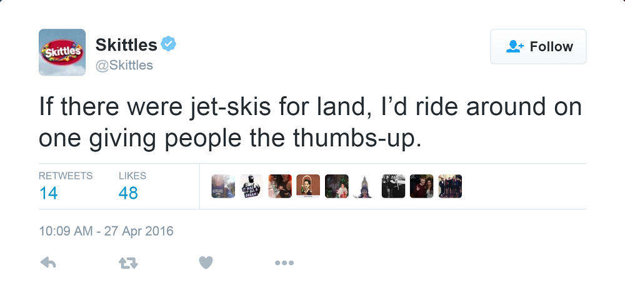The width and height of the screenshot is (625, 302).
Task: Click the "It was all a dream" avatar
Action: point(251,186)
